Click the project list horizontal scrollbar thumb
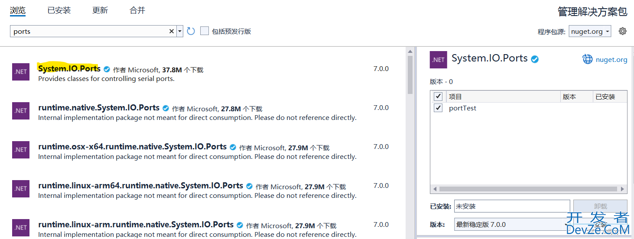 528,189
